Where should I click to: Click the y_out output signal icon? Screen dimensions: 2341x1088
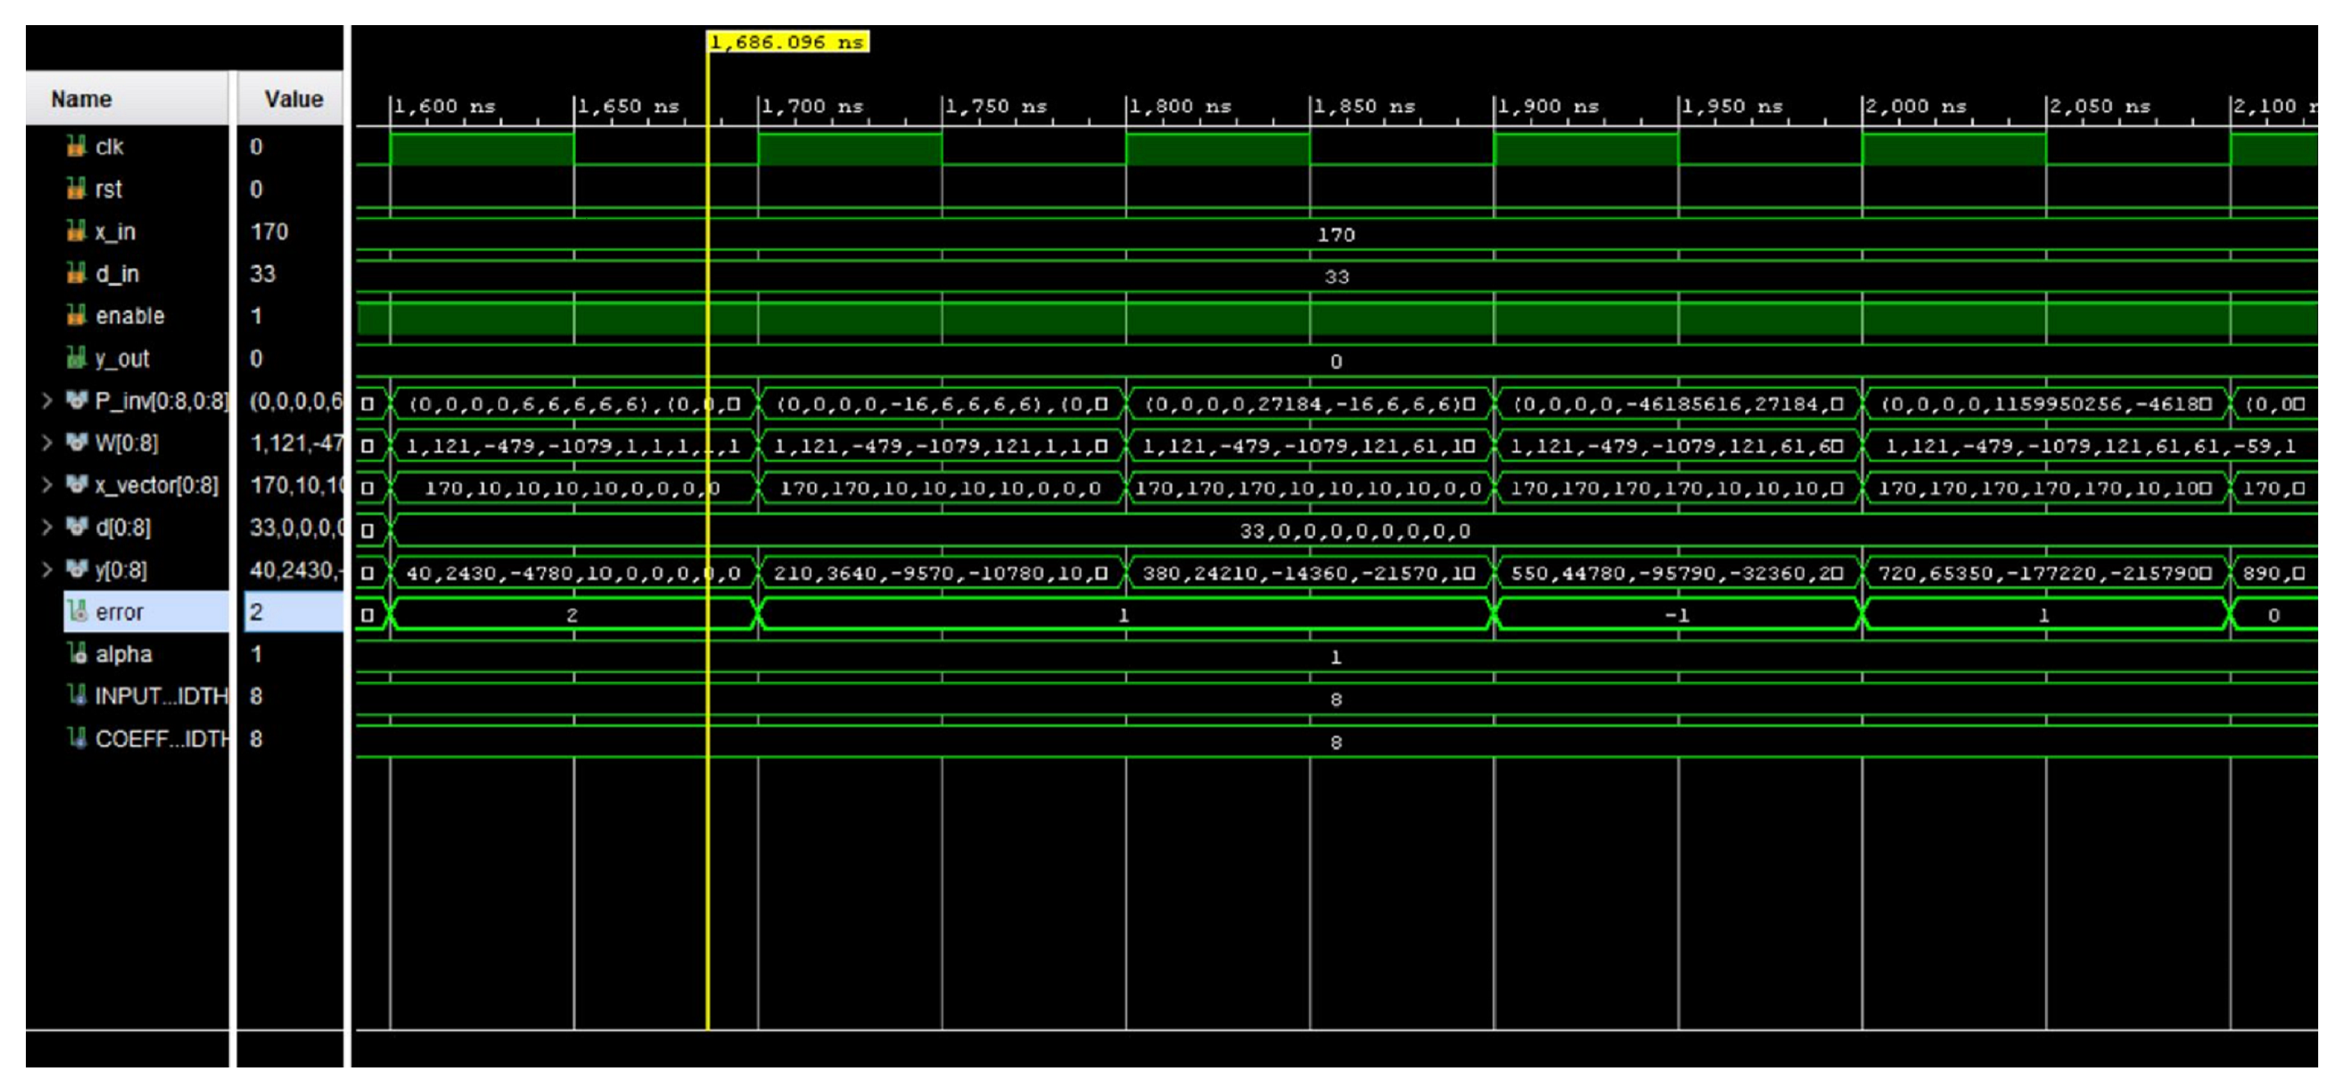coord(76,358)
